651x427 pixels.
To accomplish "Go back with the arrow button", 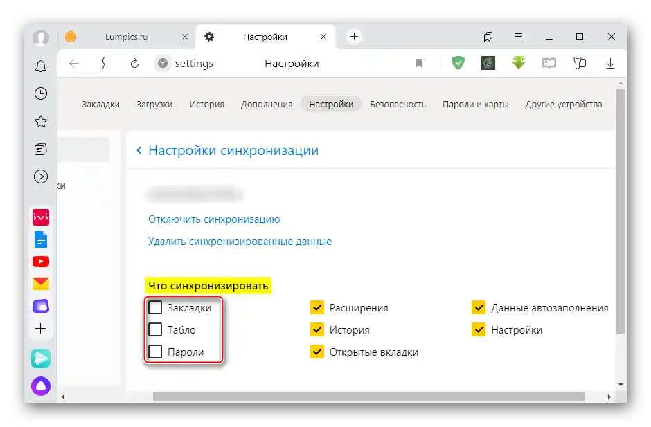I will tap(74, 64).
